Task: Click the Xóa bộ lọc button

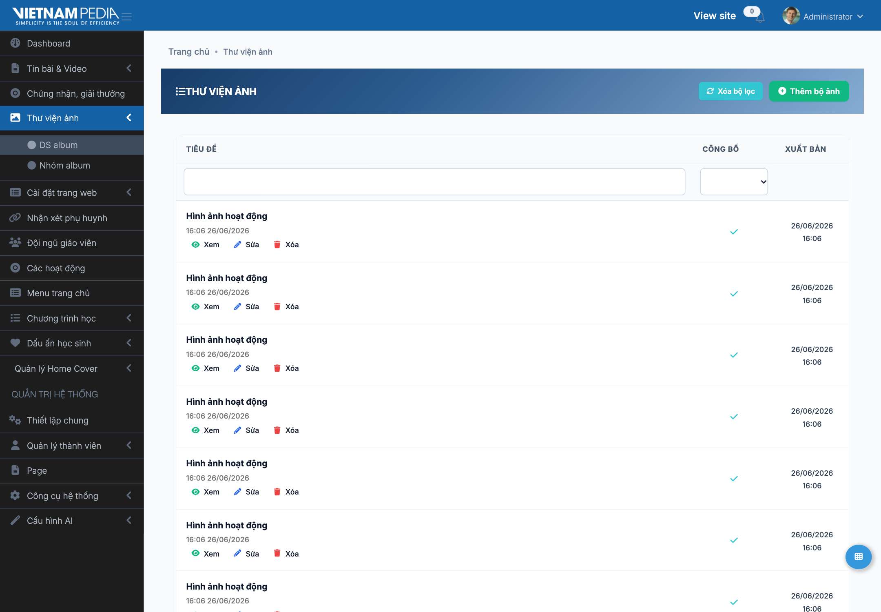Action: point(730,91)
